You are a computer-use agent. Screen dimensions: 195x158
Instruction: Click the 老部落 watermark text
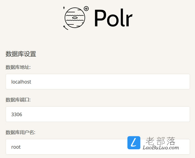[x=160, y=141]
